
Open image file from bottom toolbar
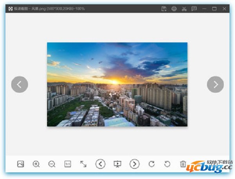21,164
